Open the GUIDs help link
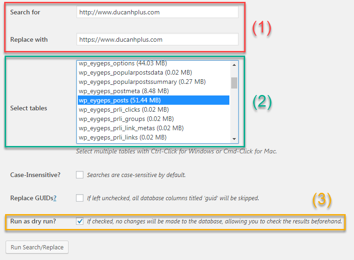The width and height of the screenshot is (354, 260). coord(55,198)
